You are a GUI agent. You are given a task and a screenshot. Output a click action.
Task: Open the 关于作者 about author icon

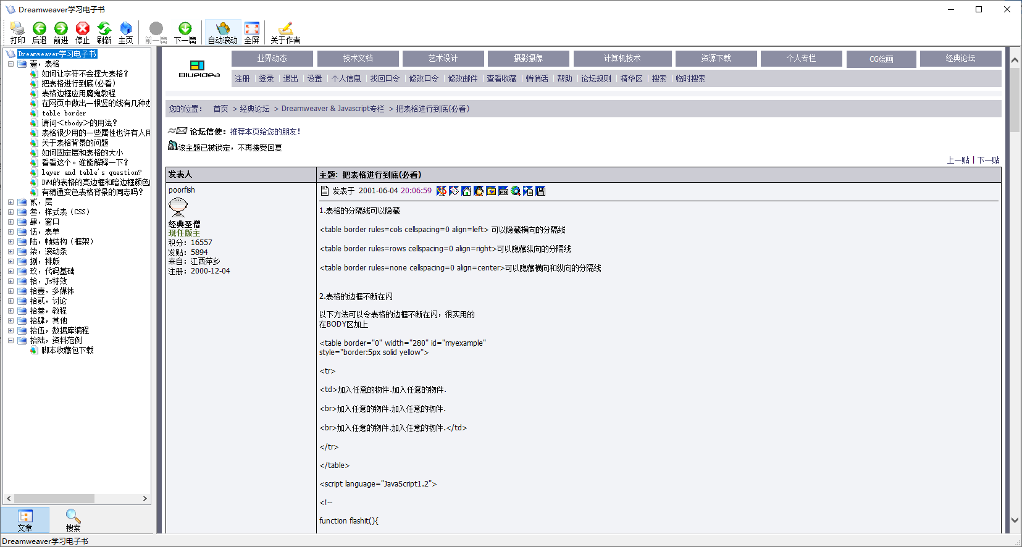(x=285, y=32)
